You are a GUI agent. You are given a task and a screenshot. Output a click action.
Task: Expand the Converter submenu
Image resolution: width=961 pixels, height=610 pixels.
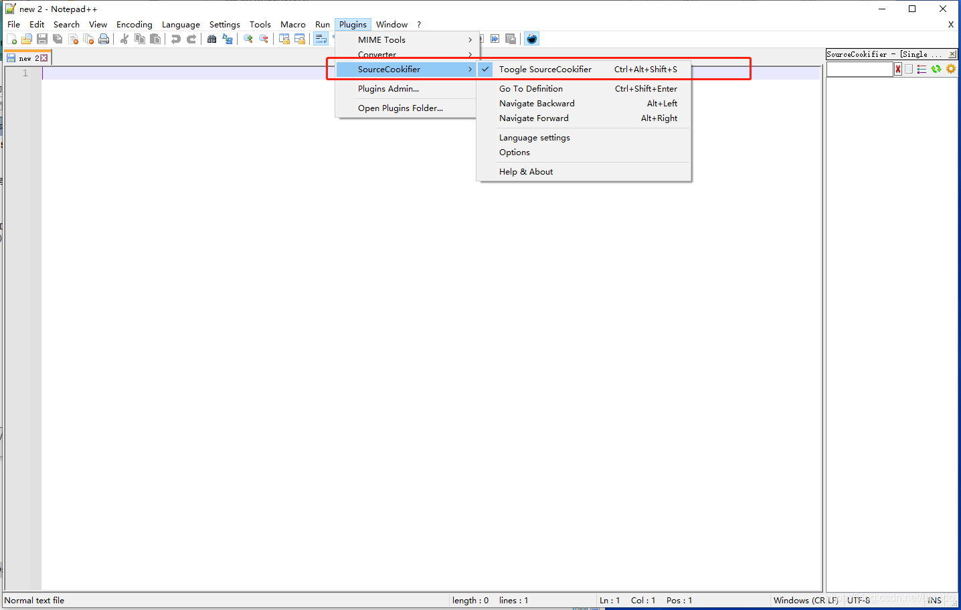[377, 54]
